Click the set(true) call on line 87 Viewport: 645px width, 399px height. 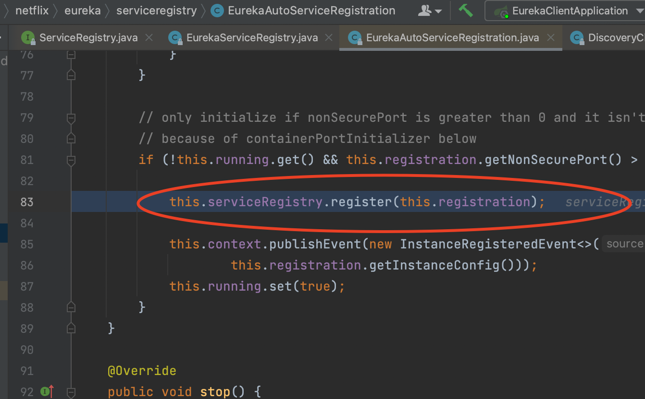(x=304, y=286)
